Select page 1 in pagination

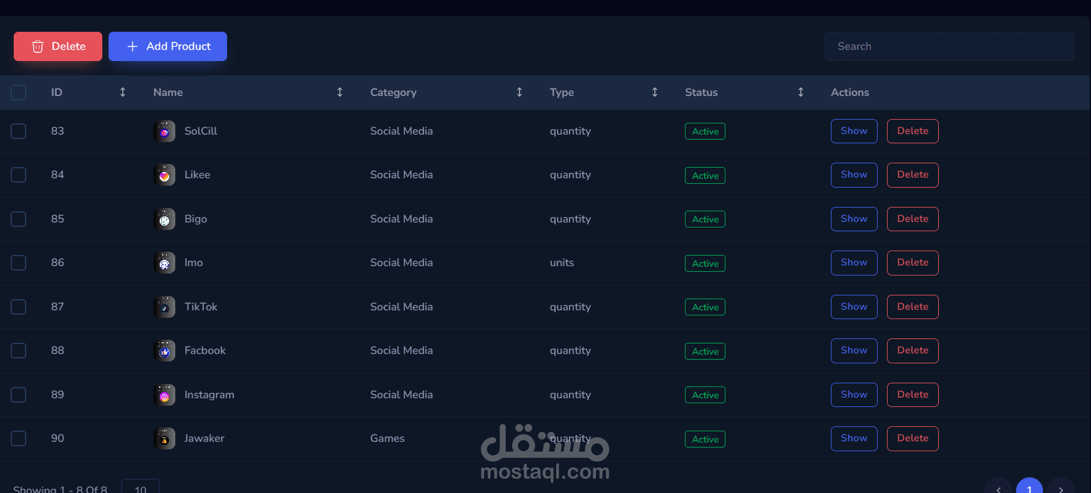[x=1029, y=487]
